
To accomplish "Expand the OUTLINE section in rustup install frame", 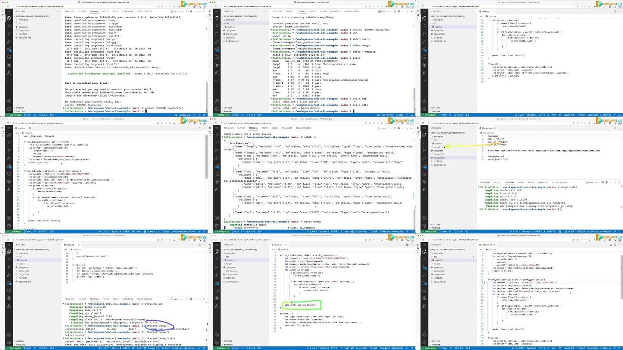I will pyautogui.click(x=20, y=108).
